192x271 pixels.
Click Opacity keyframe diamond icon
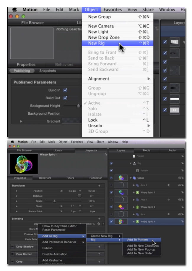pyautogui.click(x=99, y=224)
